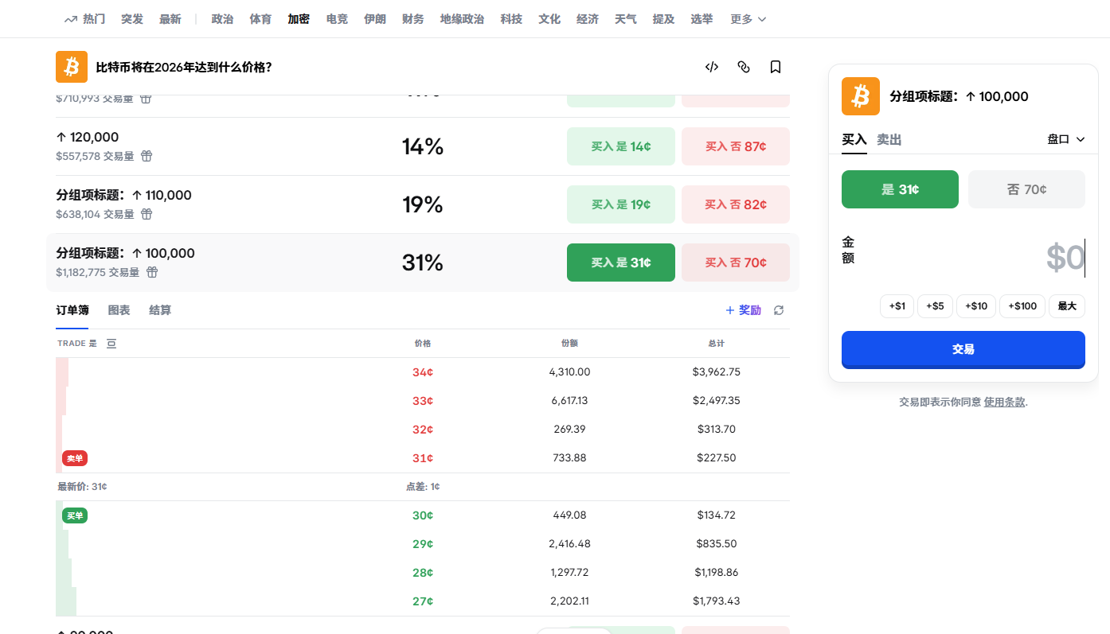Select the 否 70¢ outcome
The height and width of the screenshot is (634, 1110).
[x=1026, y=189]
